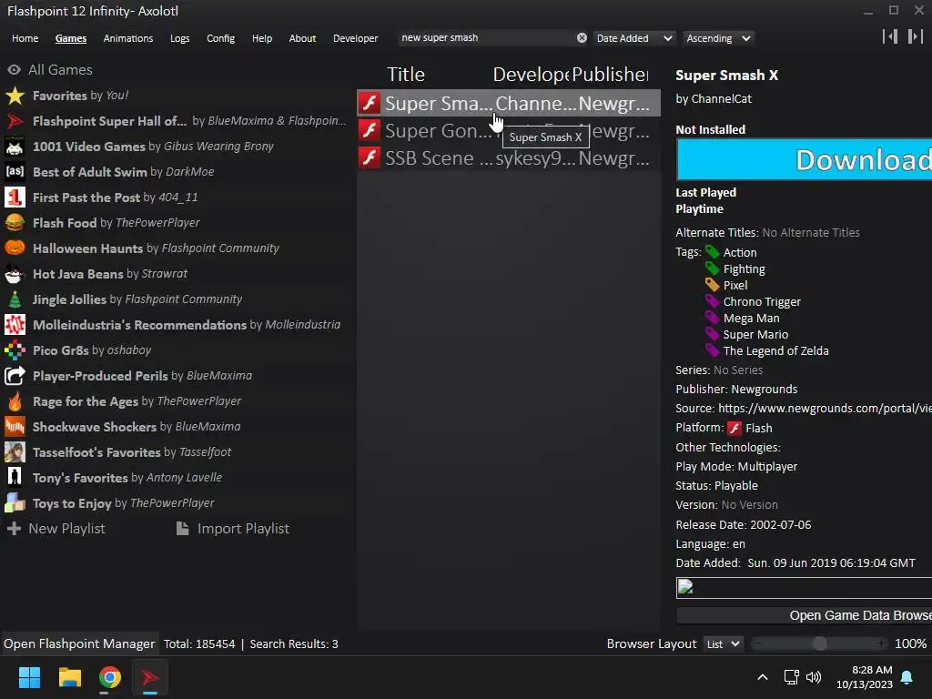
Task: Open the Home menu
Action: (x=25, y=38)
